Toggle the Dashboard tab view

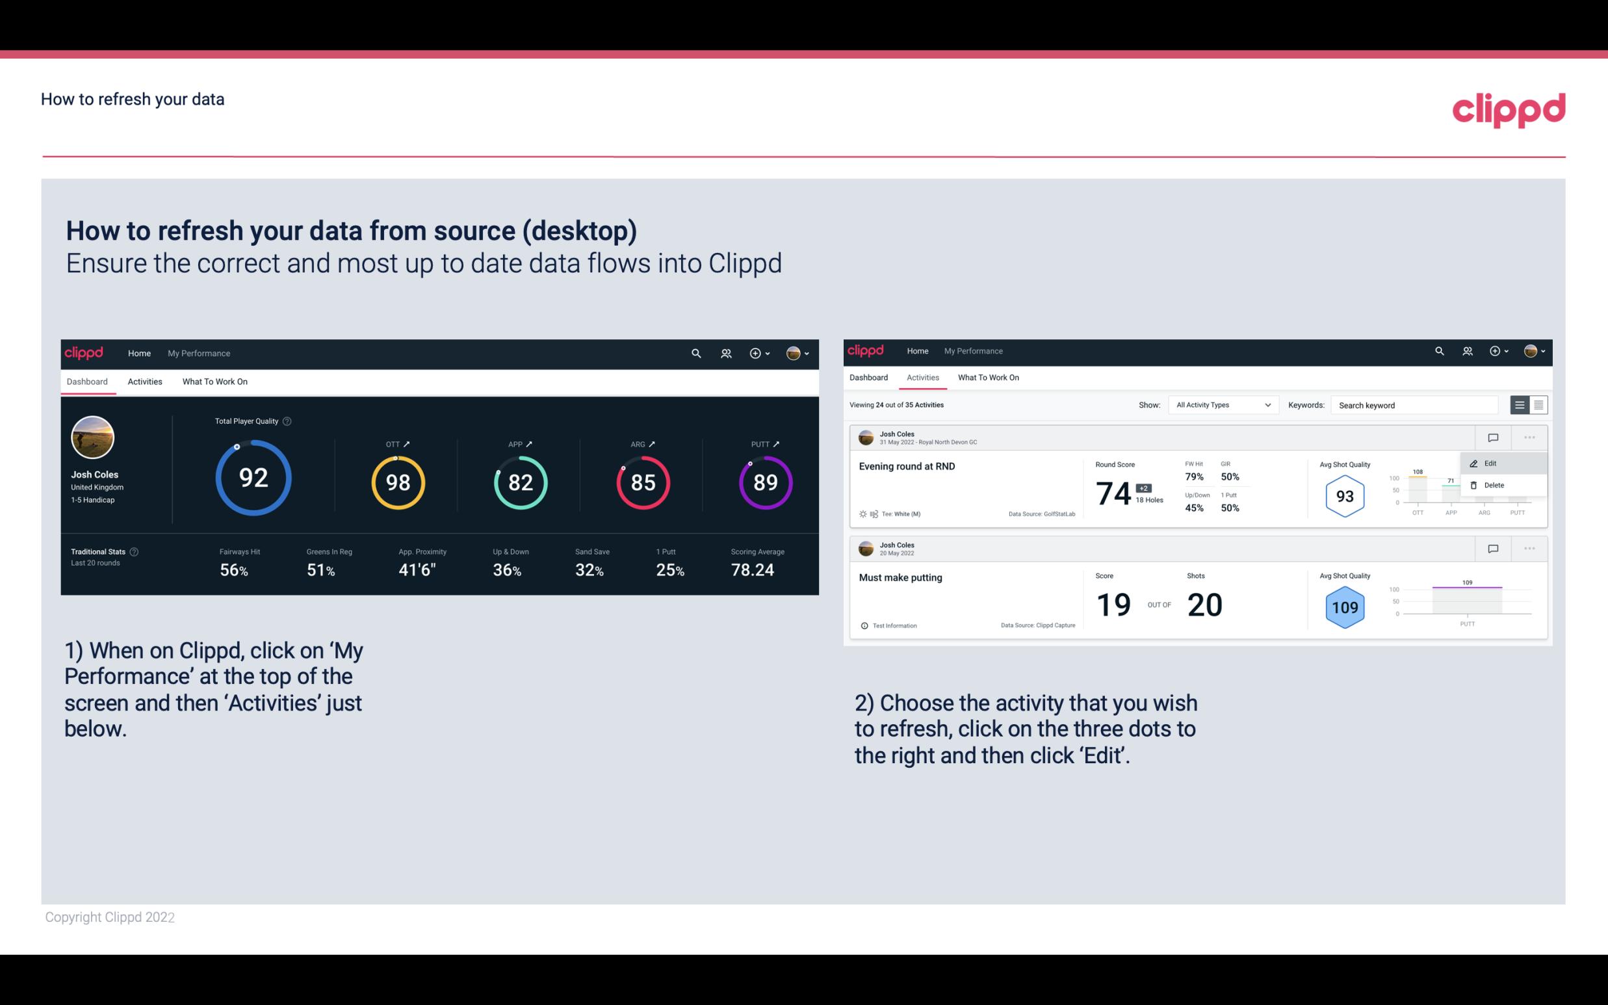pos(89,381)
